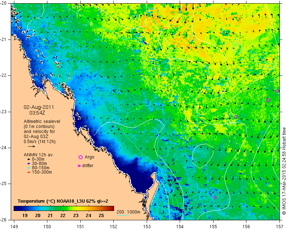Image resolution: width=287 pixels, height=230 pixels.
Task: Click the '150-300m' depth label
Action: point(42,172)
